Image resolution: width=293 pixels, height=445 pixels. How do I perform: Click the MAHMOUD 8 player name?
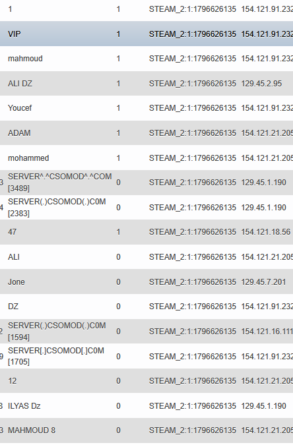(32, 430)
